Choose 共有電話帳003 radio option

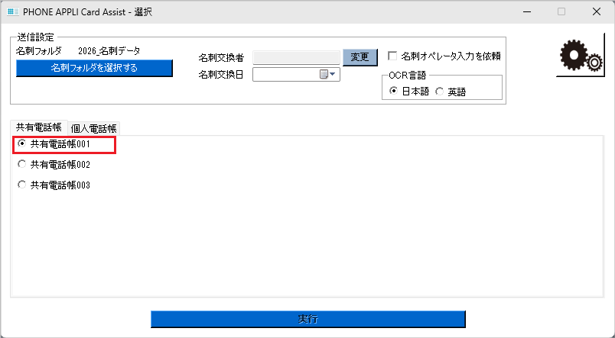22,185
